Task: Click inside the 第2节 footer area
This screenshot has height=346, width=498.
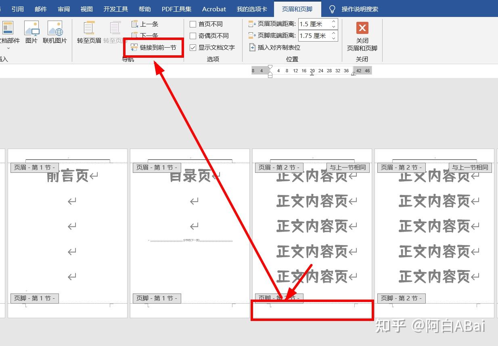Action: (312, 310)
